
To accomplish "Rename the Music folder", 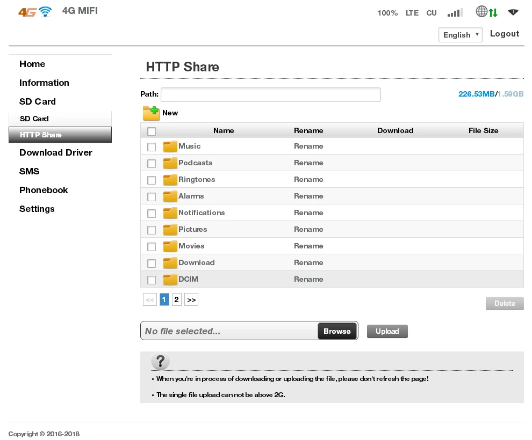I will point(308,146).
